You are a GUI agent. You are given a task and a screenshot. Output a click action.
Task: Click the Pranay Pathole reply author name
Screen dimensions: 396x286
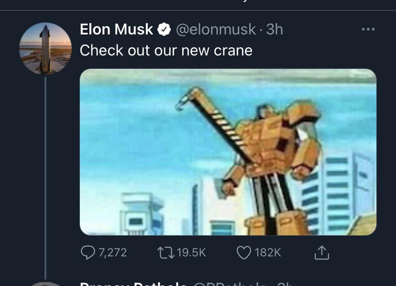click(x=132, y=283)
